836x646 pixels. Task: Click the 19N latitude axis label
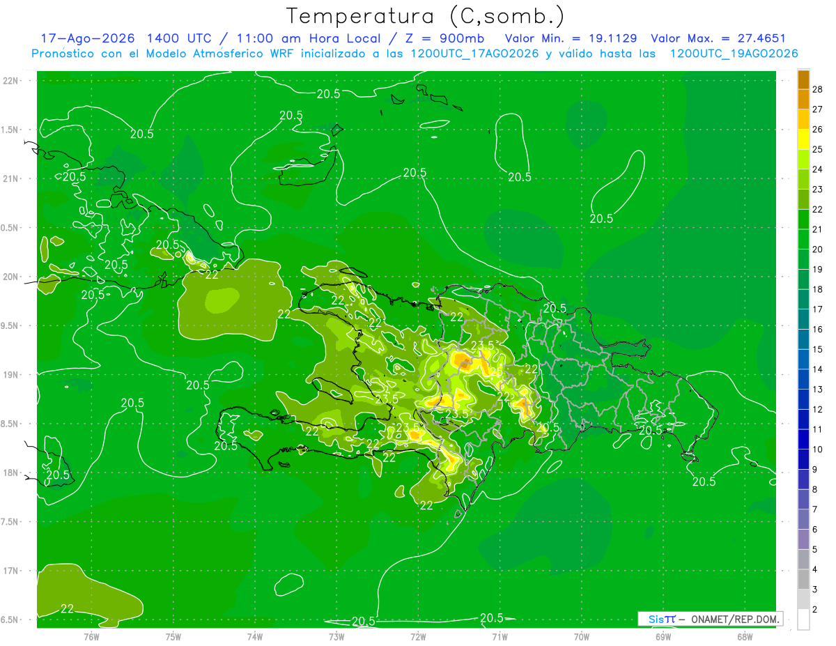click(10, 374)
